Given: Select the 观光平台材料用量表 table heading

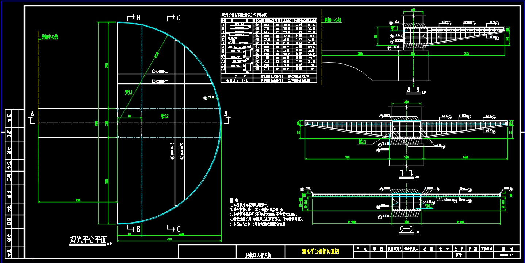Looking at the screenshot, I should (x=236, y=15).
